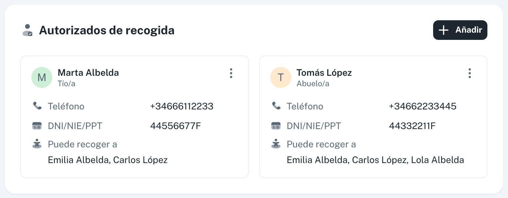The image size is (508, 198).
Task: Open Marta Albelda's three-dot options menu
Action: click(x=231, y=73)
